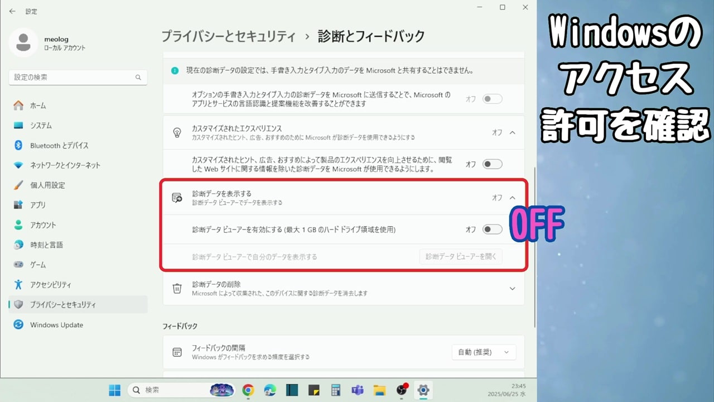Click the trash icon for 診断データの削除
The image size is (714, 402).
click(x=177, y=289)
